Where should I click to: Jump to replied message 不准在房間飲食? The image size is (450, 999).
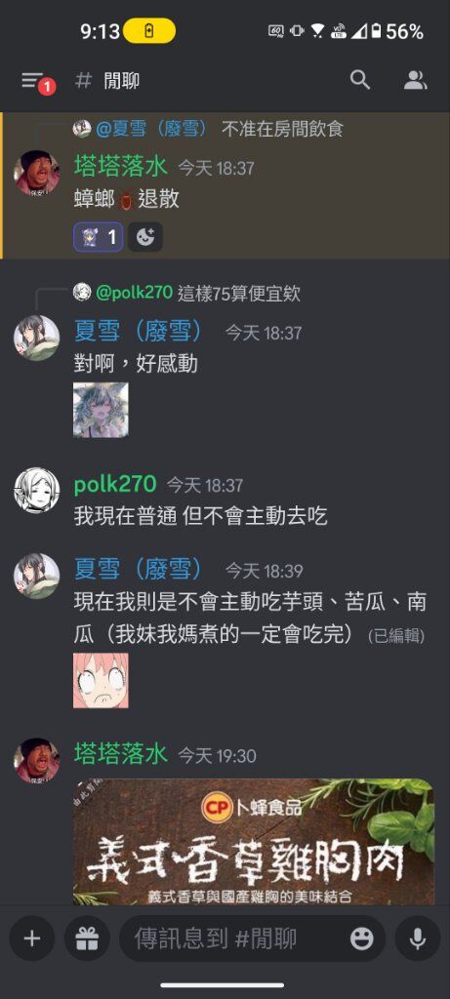pyautogui.click(x=282, y=130)
